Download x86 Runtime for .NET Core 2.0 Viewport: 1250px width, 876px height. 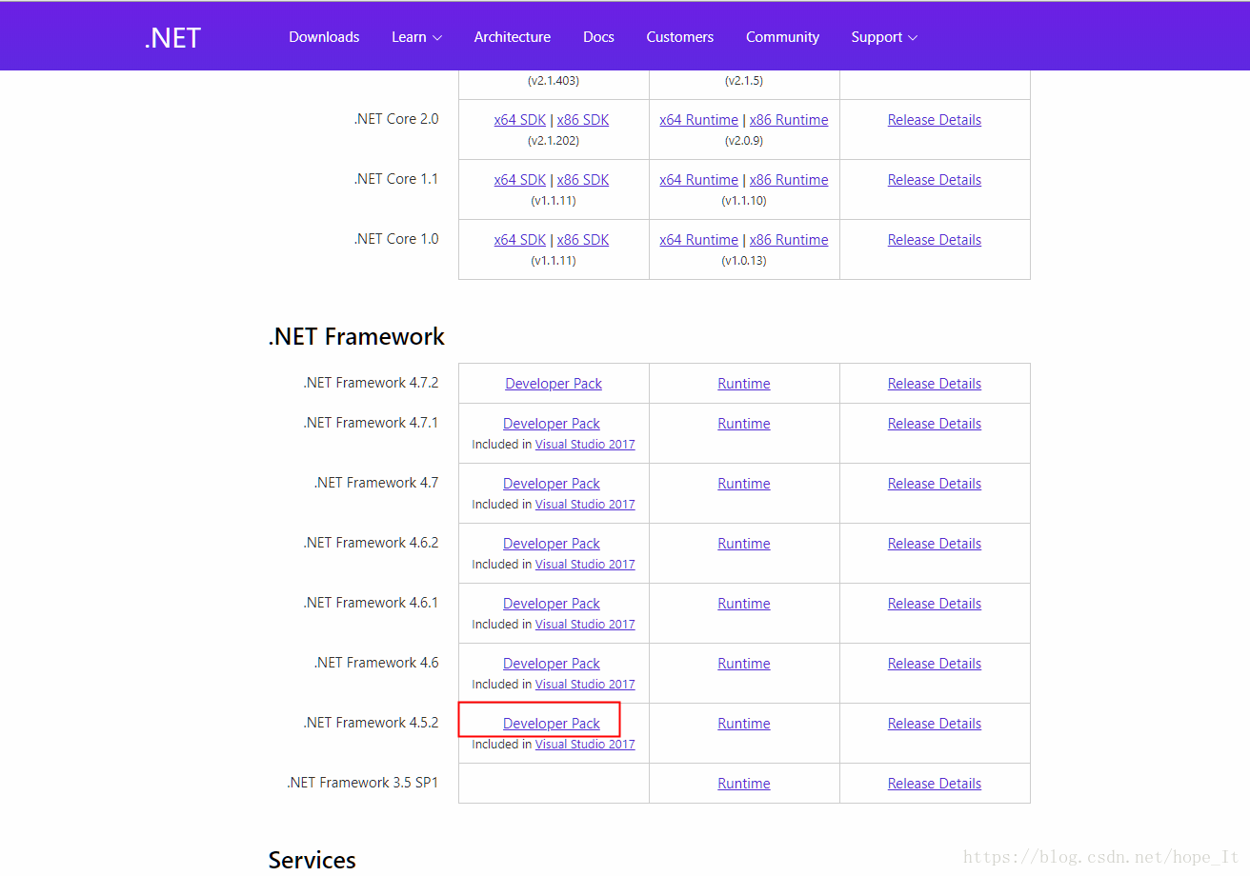[x=789, y=120]
